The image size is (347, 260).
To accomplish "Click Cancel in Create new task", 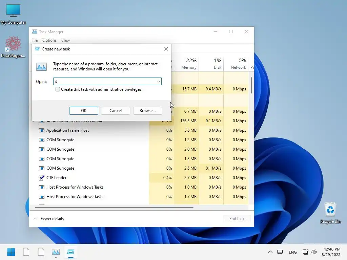I will click(x=116, y=111).
